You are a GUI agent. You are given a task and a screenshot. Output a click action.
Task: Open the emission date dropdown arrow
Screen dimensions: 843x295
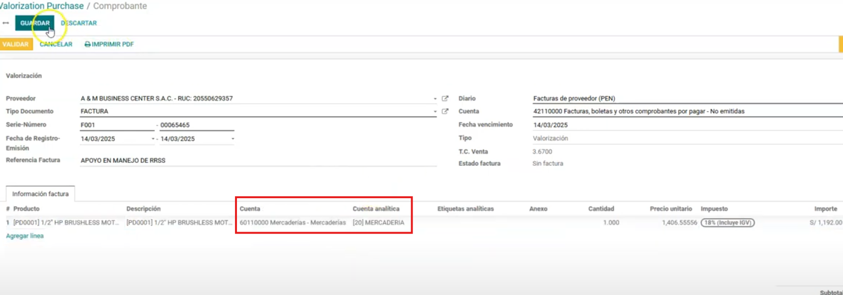(233, 139)
